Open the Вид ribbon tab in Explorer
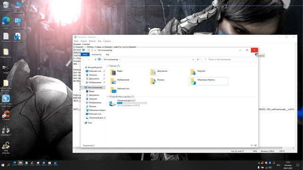303x170 pixels. click(x=107, y=55)
